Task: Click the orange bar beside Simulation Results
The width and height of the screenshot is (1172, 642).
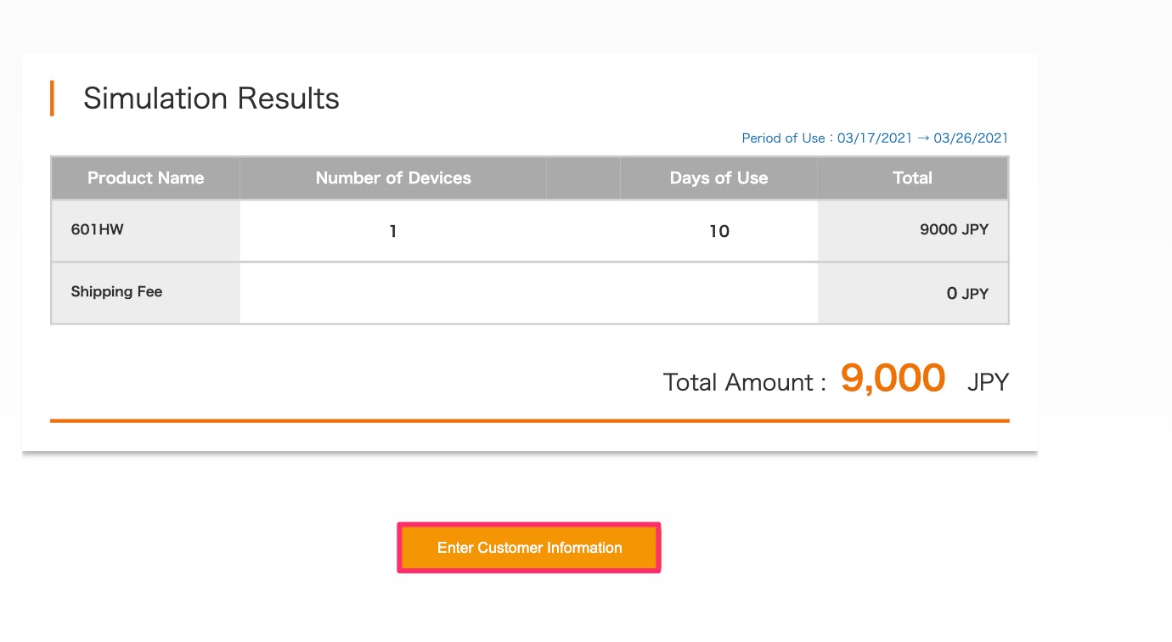Action: [x=53, y=99]
